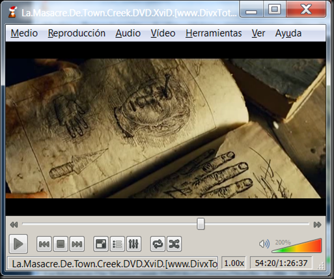Image resolution: width=334 pixels, height=279 pixels.
Task: Open the Ayuda menu
Action: click(288, 33)
